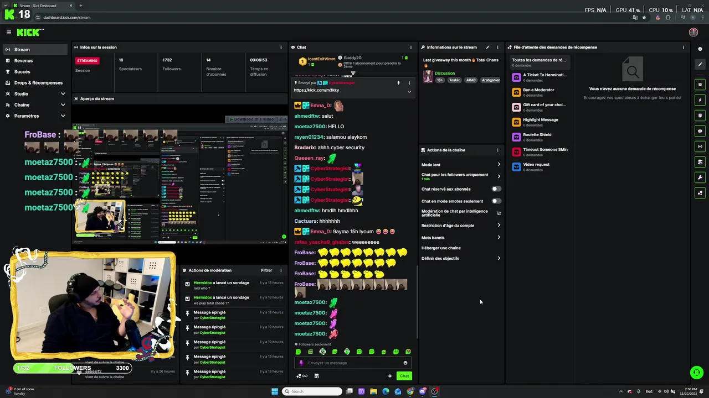Open the emoji picker in message box
This screenshot has width=709, height=398.
405,363
